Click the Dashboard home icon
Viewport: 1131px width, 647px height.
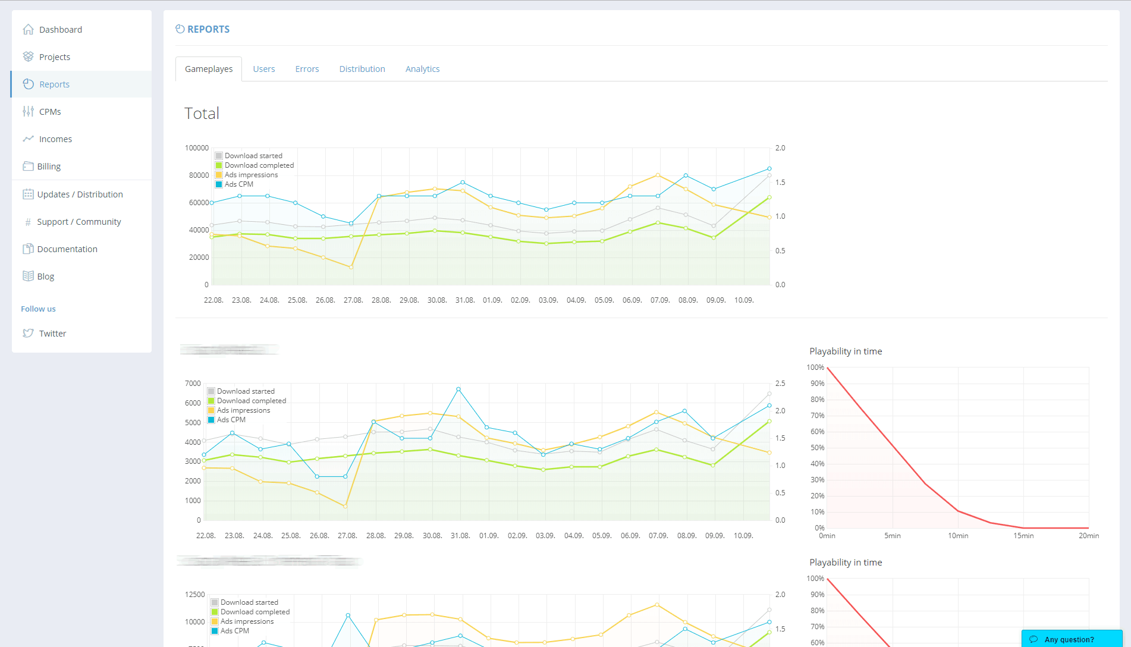coord(28,29)
